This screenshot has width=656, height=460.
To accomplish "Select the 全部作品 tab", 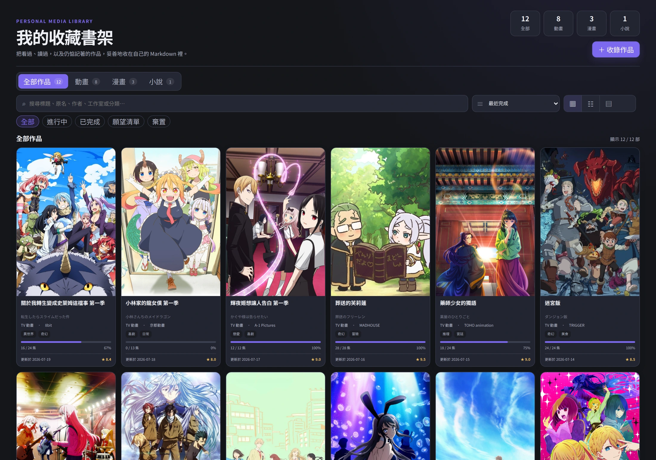I will pos(43,81).
